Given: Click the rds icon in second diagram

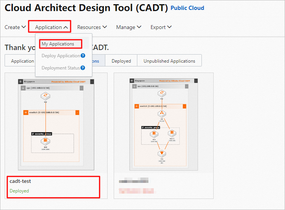Looking at the screenshot, I should click(x=162, y=154).
